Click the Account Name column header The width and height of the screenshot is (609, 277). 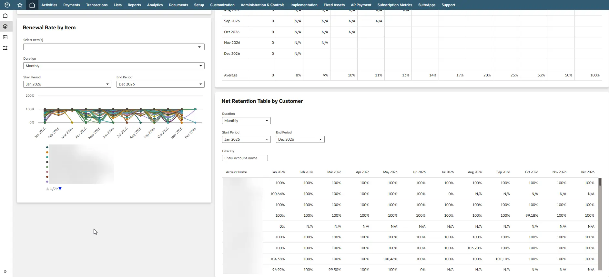point(236,172)
